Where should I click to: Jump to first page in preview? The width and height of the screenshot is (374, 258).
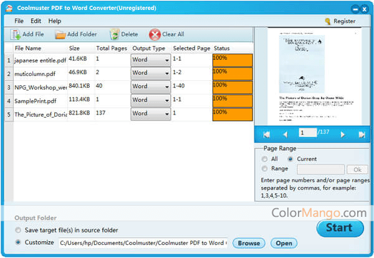tap(267, 134)
